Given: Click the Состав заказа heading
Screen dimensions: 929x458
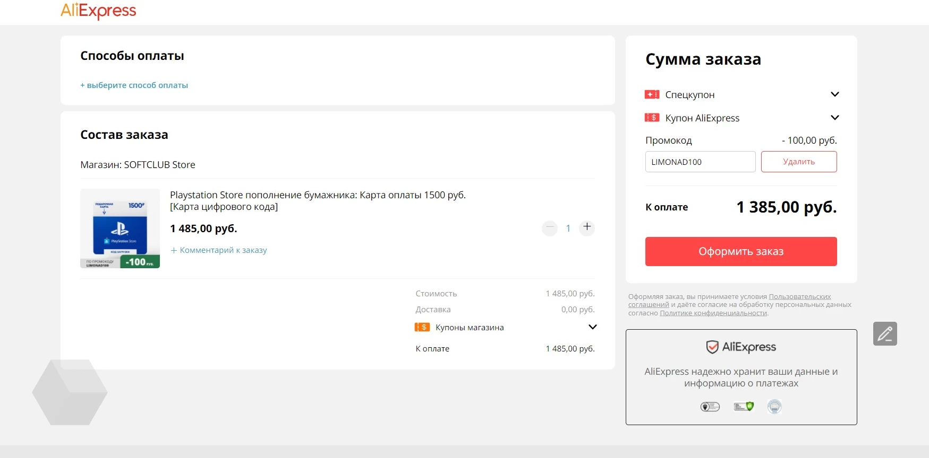Looking at the screenshot, I should coord(124,135).
